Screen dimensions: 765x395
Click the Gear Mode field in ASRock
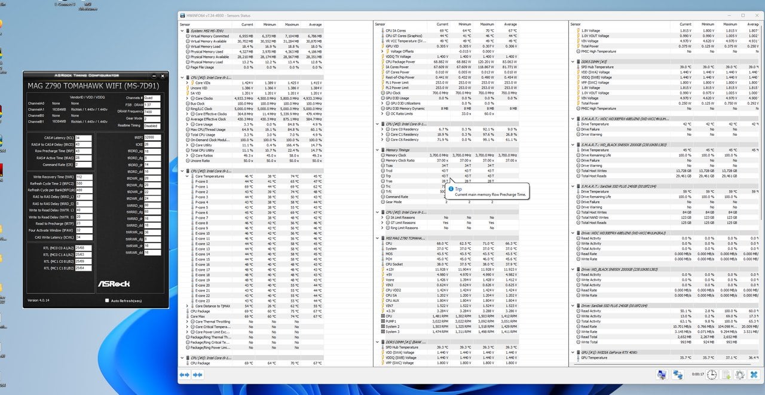point(152,118)
